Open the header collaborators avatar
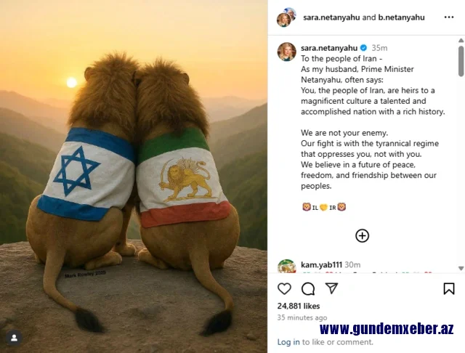Screen dimensions: 465x353 (x=286, y=17)
